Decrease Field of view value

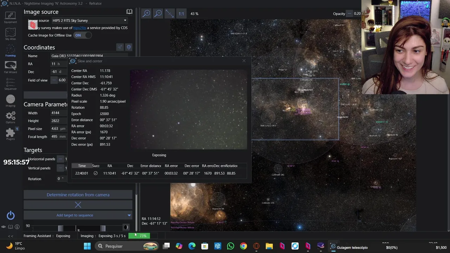coord(54,80)
